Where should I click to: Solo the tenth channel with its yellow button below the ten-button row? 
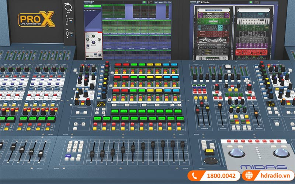click(179, 129)
